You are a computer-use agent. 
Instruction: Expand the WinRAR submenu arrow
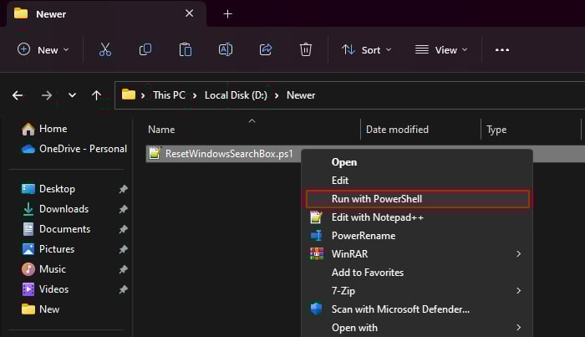click(x=519, y=254)
